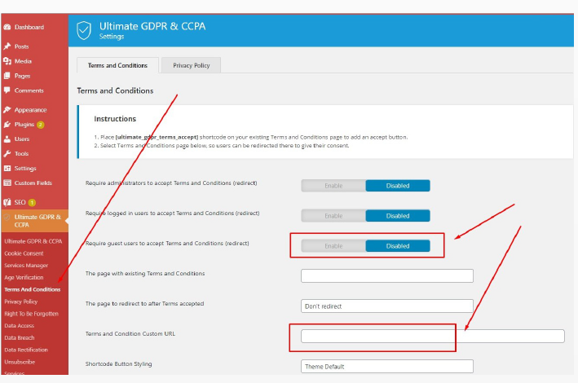
Task: Open Custom Fields menu item
Action: [35, 183]
